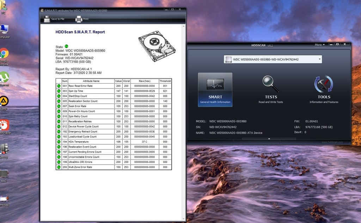Click the threshold value 140

pos(165,101)
